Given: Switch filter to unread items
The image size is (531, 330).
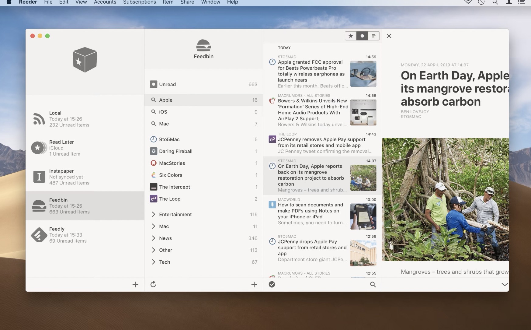Looking at the screenshot, I should pyautogui.click(x=362, y=36).
